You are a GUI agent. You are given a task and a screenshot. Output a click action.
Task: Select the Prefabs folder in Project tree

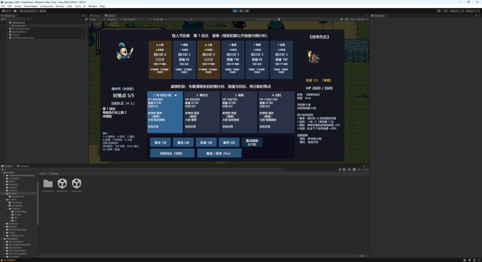tap(13, 190)
